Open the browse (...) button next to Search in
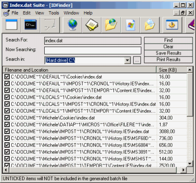 [x=137, y=60]
